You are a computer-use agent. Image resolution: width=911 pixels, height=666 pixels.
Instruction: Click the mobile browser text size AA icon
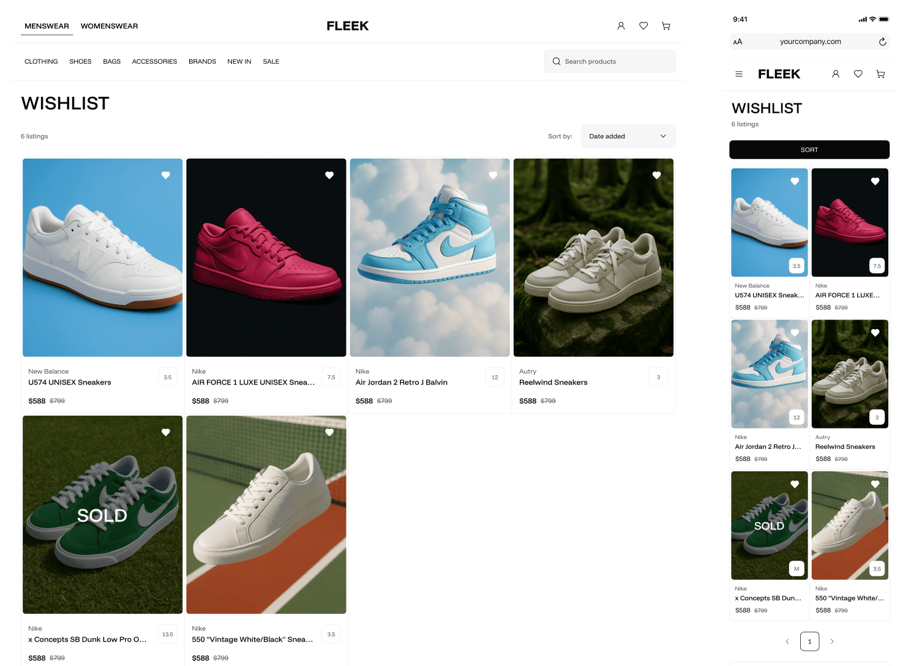pyautogui.click(x=738, y=42)
